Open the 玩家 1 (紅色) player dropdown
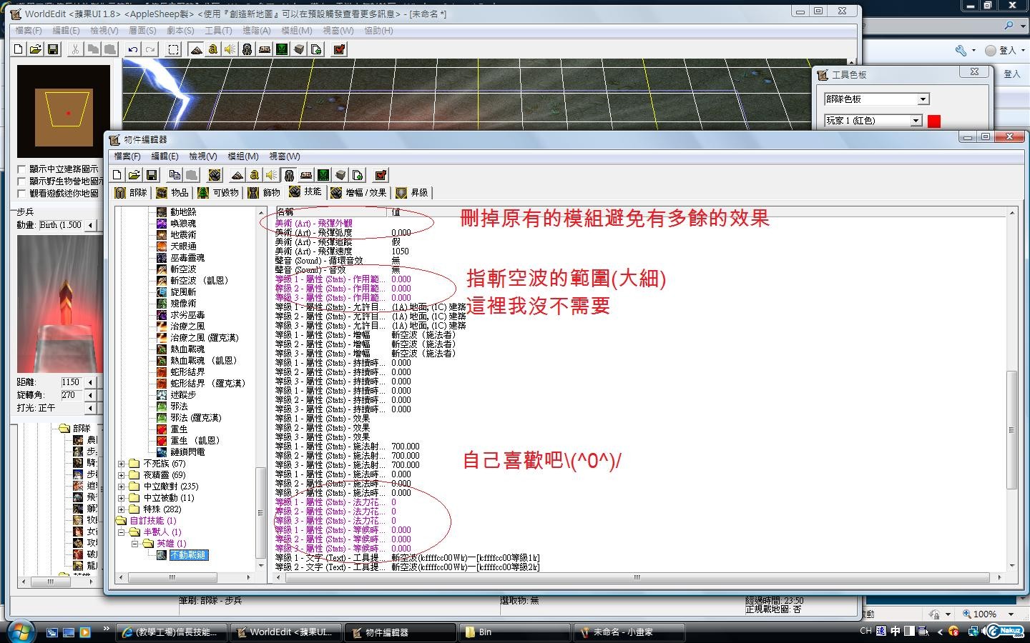Viewport: 1030px width, 643px height. (916, 121)
